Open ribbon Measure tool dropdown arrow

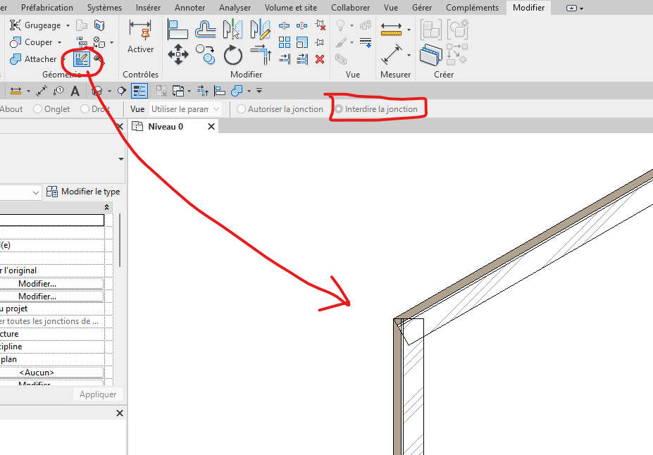click(409, 30)
